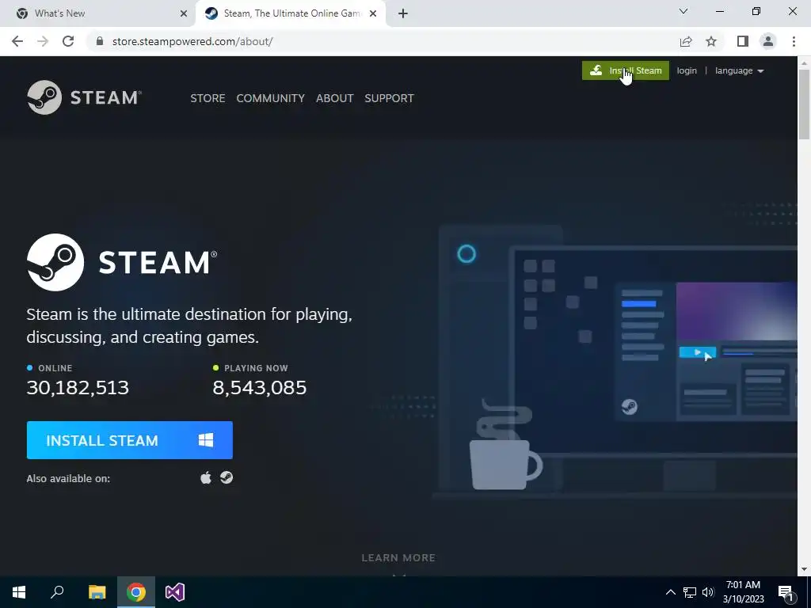This screenshot has width=811, height=608.
Task: Open Visual Studio from the taskbar
Action: tap(175, 592)
